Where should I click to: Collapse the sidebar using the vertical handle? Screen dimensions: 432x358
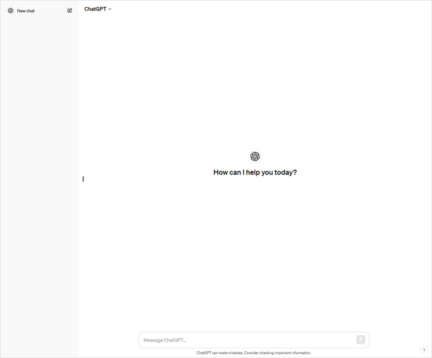pyautogui.click(x=83, y=179)
